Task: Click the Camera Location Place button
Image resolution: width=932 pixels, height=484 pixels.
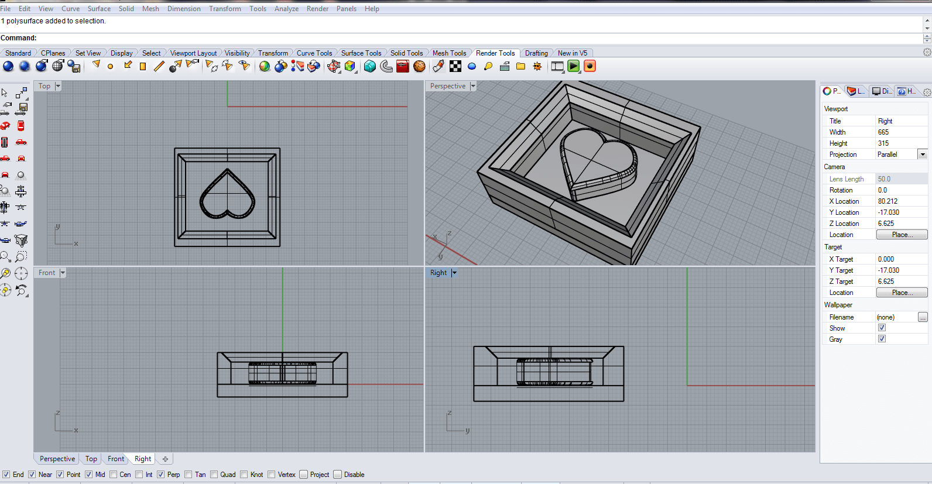Action: (902, 235)
